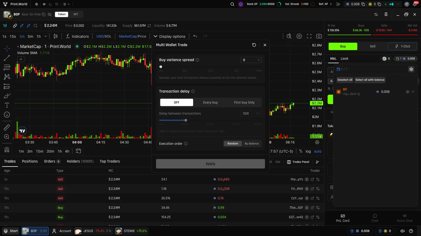Click Deselect all wallets
This screenshot has height=236, width=421.
click(345, 80)
